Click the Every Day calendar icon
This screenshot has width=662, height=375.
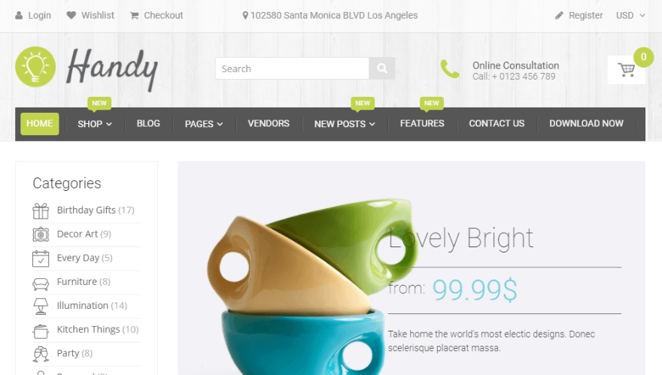[41, 259]
